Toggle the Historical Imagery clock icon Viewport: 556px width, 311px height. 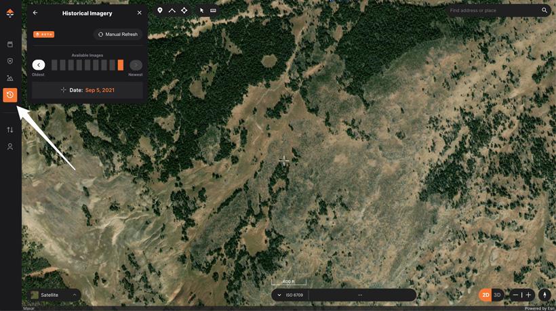tap(10, 95)
